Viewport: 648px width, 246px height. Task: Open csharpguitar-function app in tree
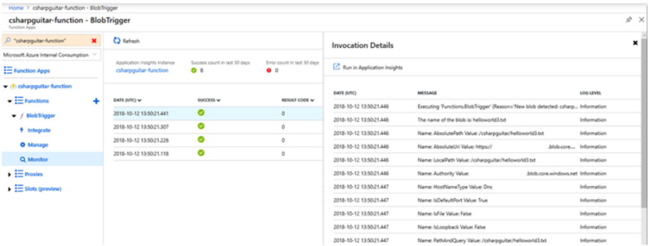pyautogui.click(x=45, y=86)
